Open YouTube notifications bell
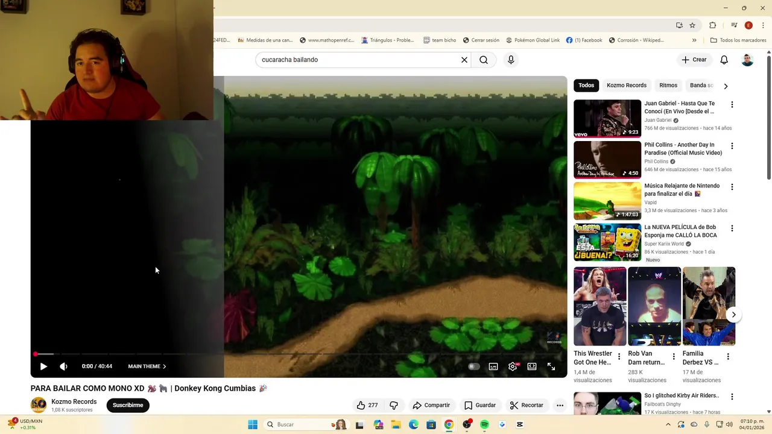 point(724,60)
